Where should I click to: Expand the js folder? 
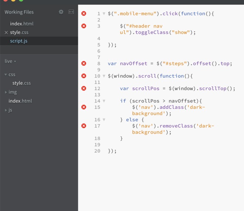tap(6, 110)
